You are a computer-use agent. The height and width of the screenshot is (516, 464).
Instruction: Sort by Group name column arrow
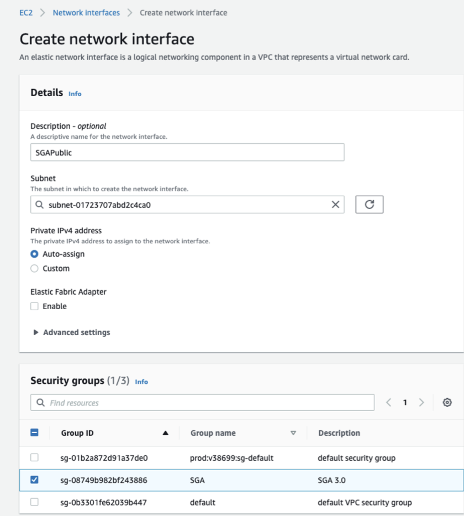[293, 433]
